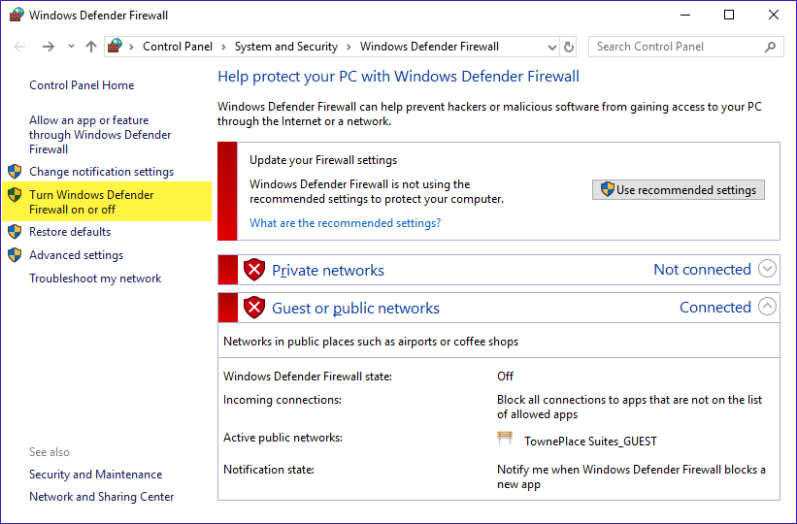Image resolution: width=797 pixels, height=524 pixels.
Task: Click shield icon beside Restore defaults
Action: pyautogui.click(x=15, y=232)
